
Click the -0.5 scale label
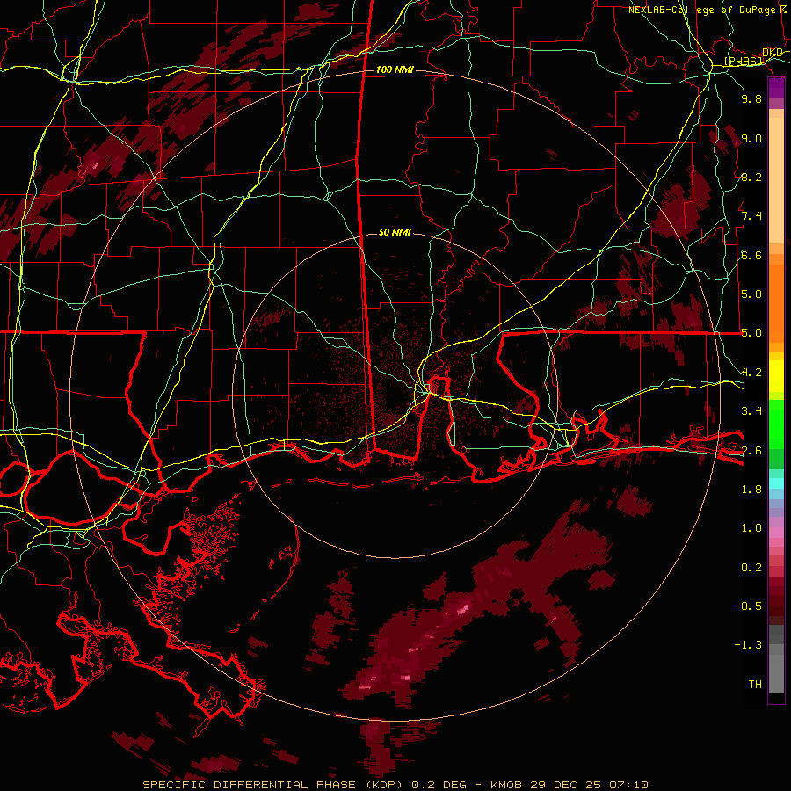[748, 606]
